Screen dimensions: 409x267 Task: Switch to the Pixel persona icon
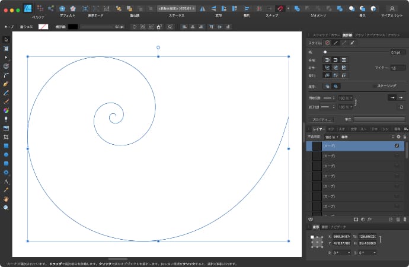tap(39, 8)
